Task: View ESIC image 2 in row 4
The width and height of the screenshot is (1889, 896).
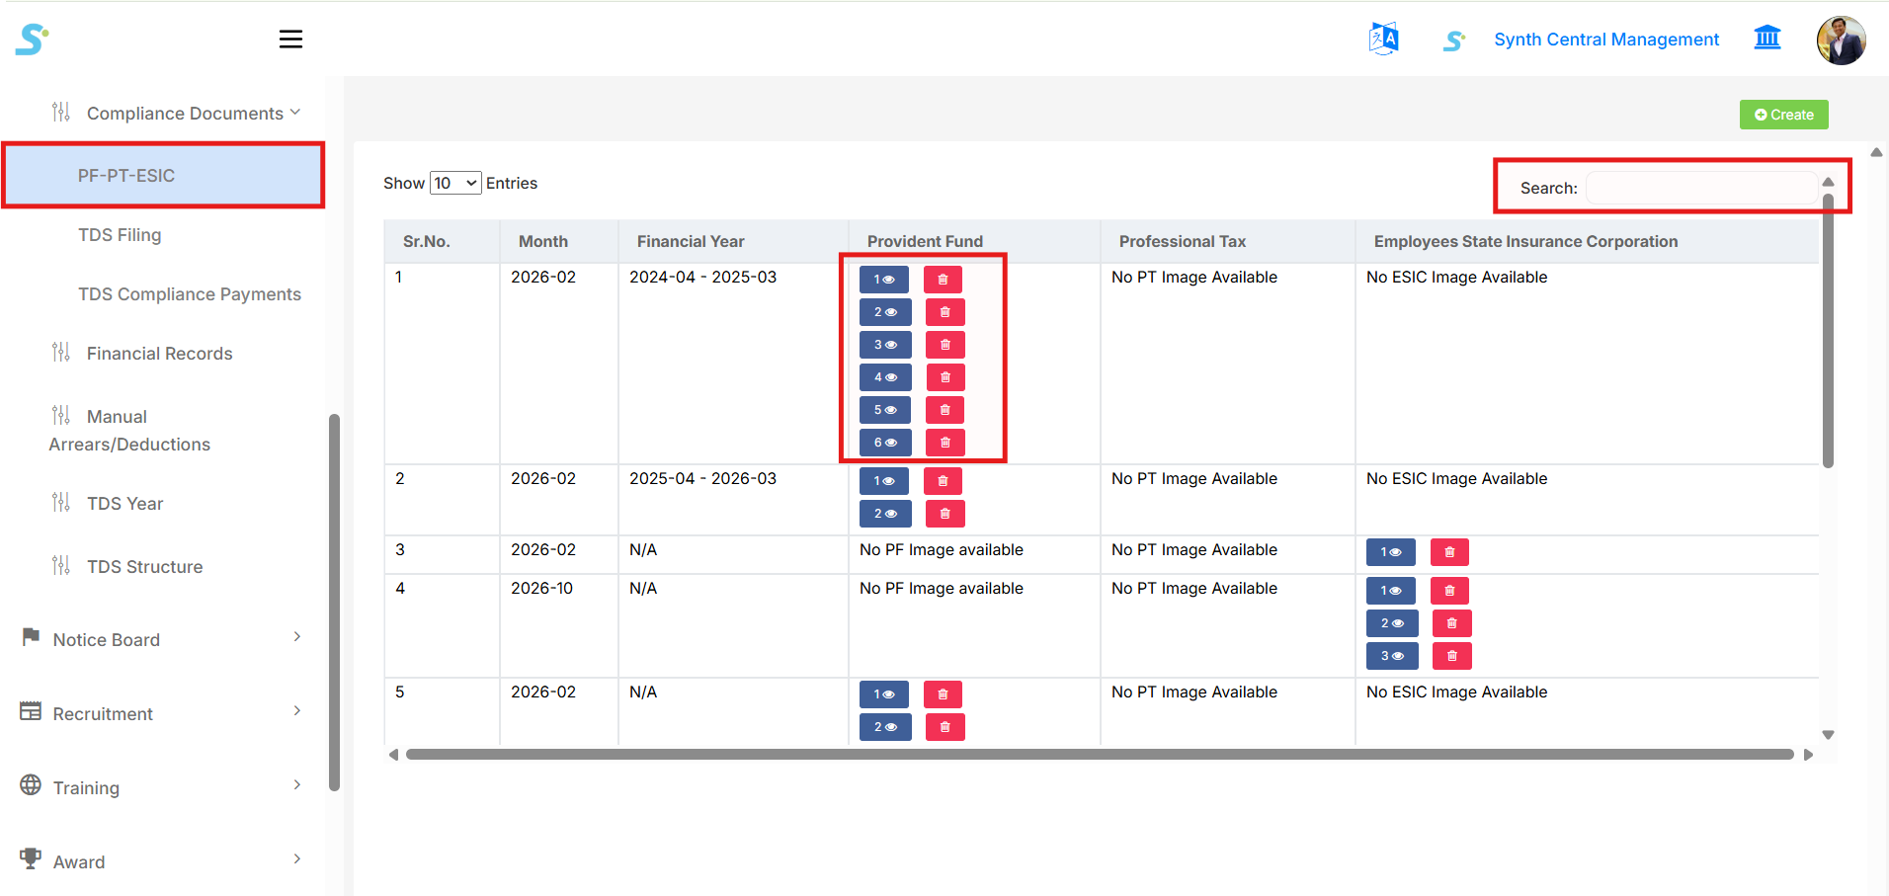Action: pyautogui.click(x=1391, y=623)
